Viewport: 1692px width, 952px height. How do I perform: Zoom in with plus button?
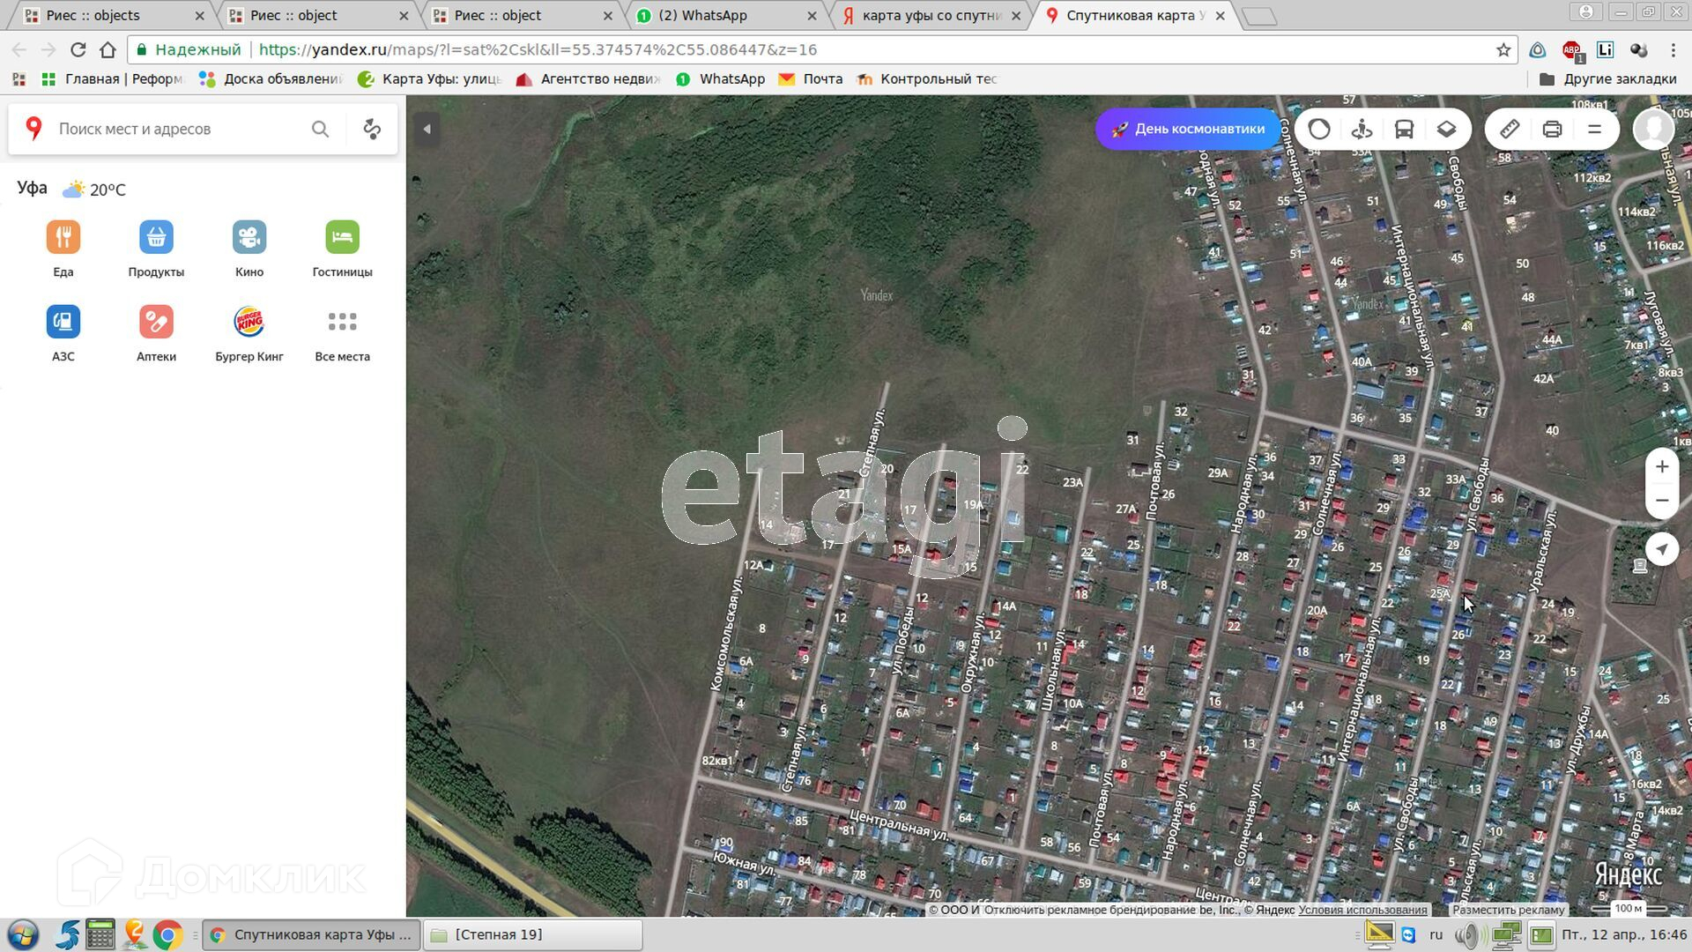click(x=1661, y=467)
